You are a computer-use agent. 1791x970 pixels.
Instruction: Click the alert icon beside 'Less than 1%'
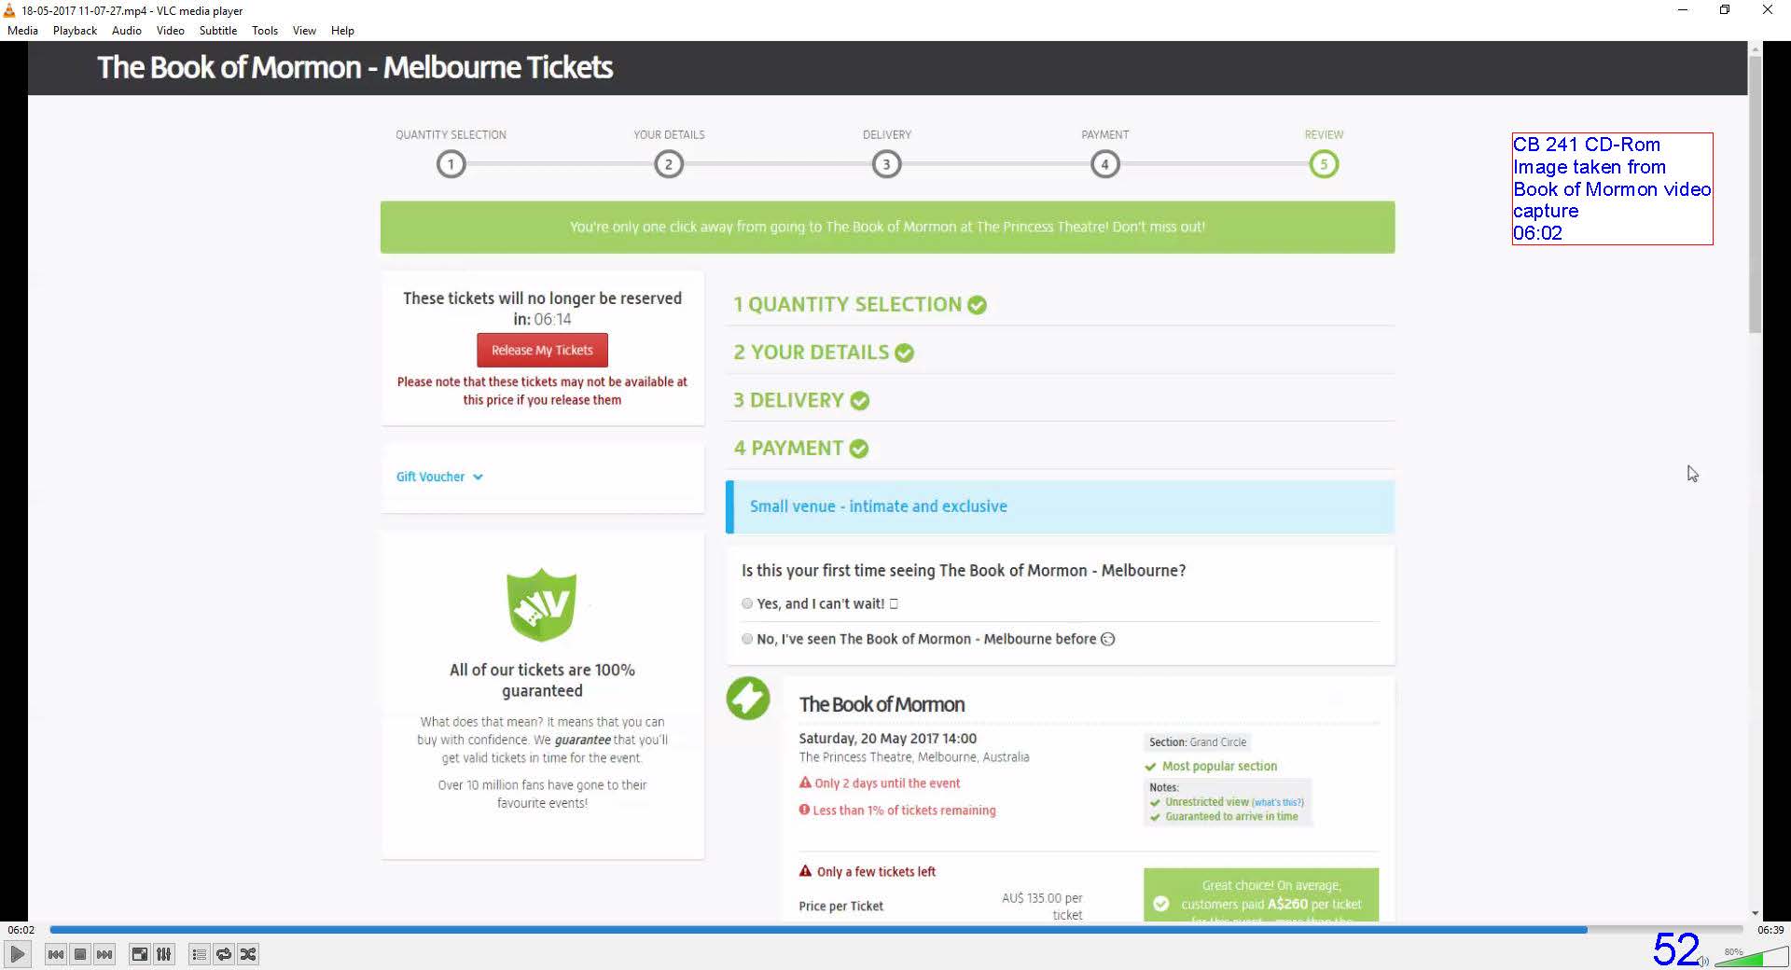(x=804, y=810)
